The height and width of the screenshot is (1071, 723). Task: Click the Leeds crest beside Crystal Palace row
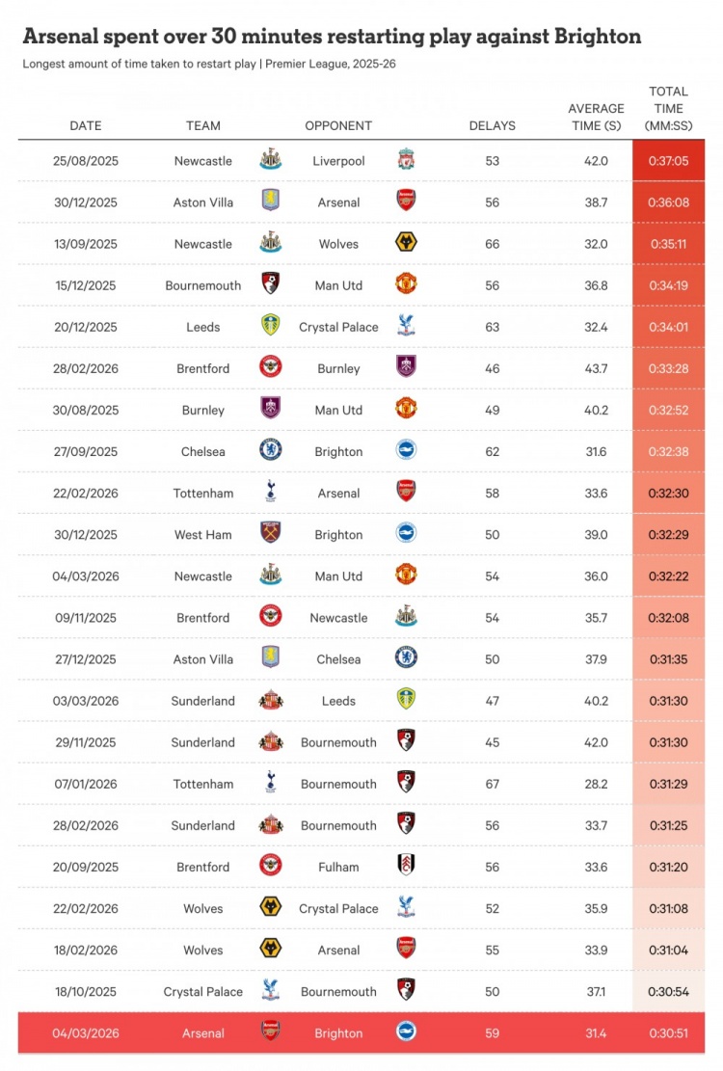coord(271,326)
